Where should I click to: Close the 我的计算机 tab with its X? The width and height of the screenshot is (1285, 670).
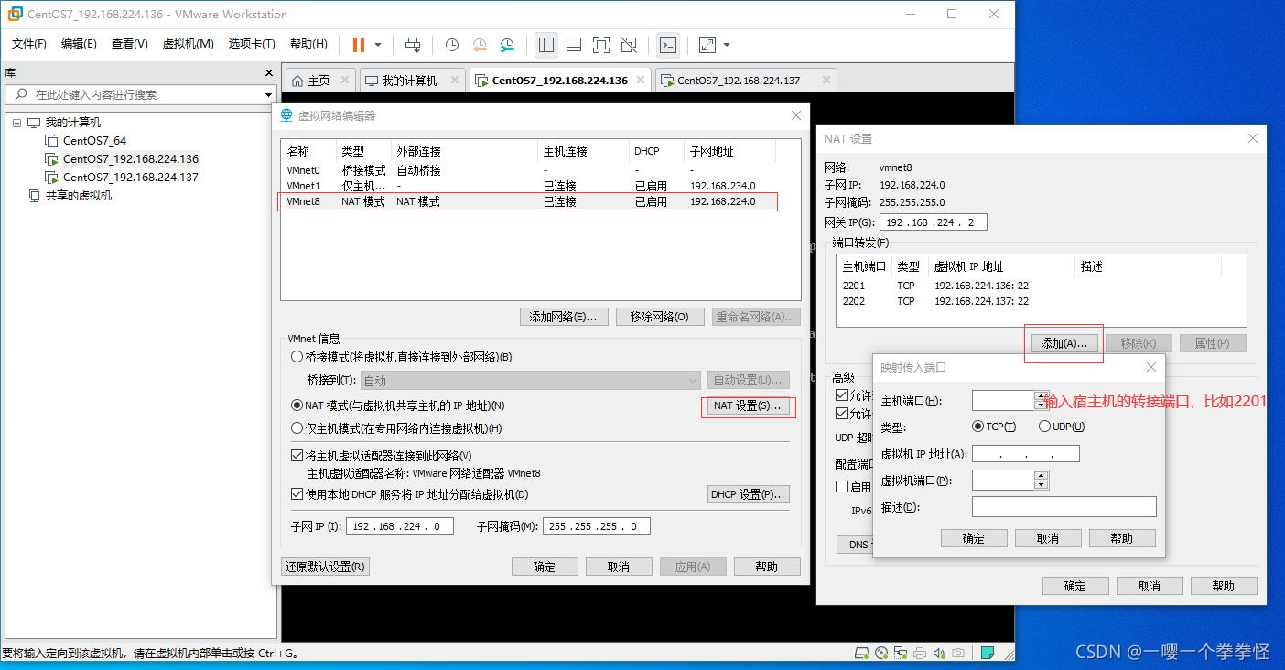click(x=453, y=81)
